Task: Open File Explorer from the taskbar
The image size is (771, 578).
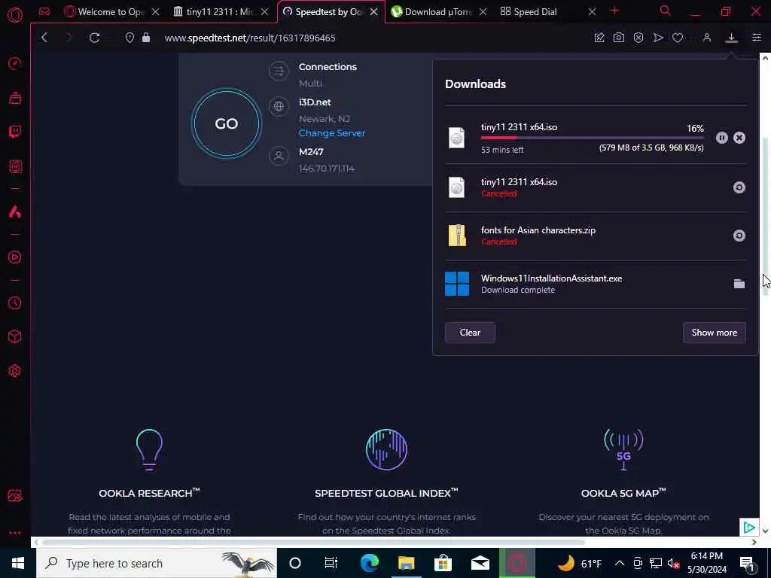Action: (x=406, y=563)
